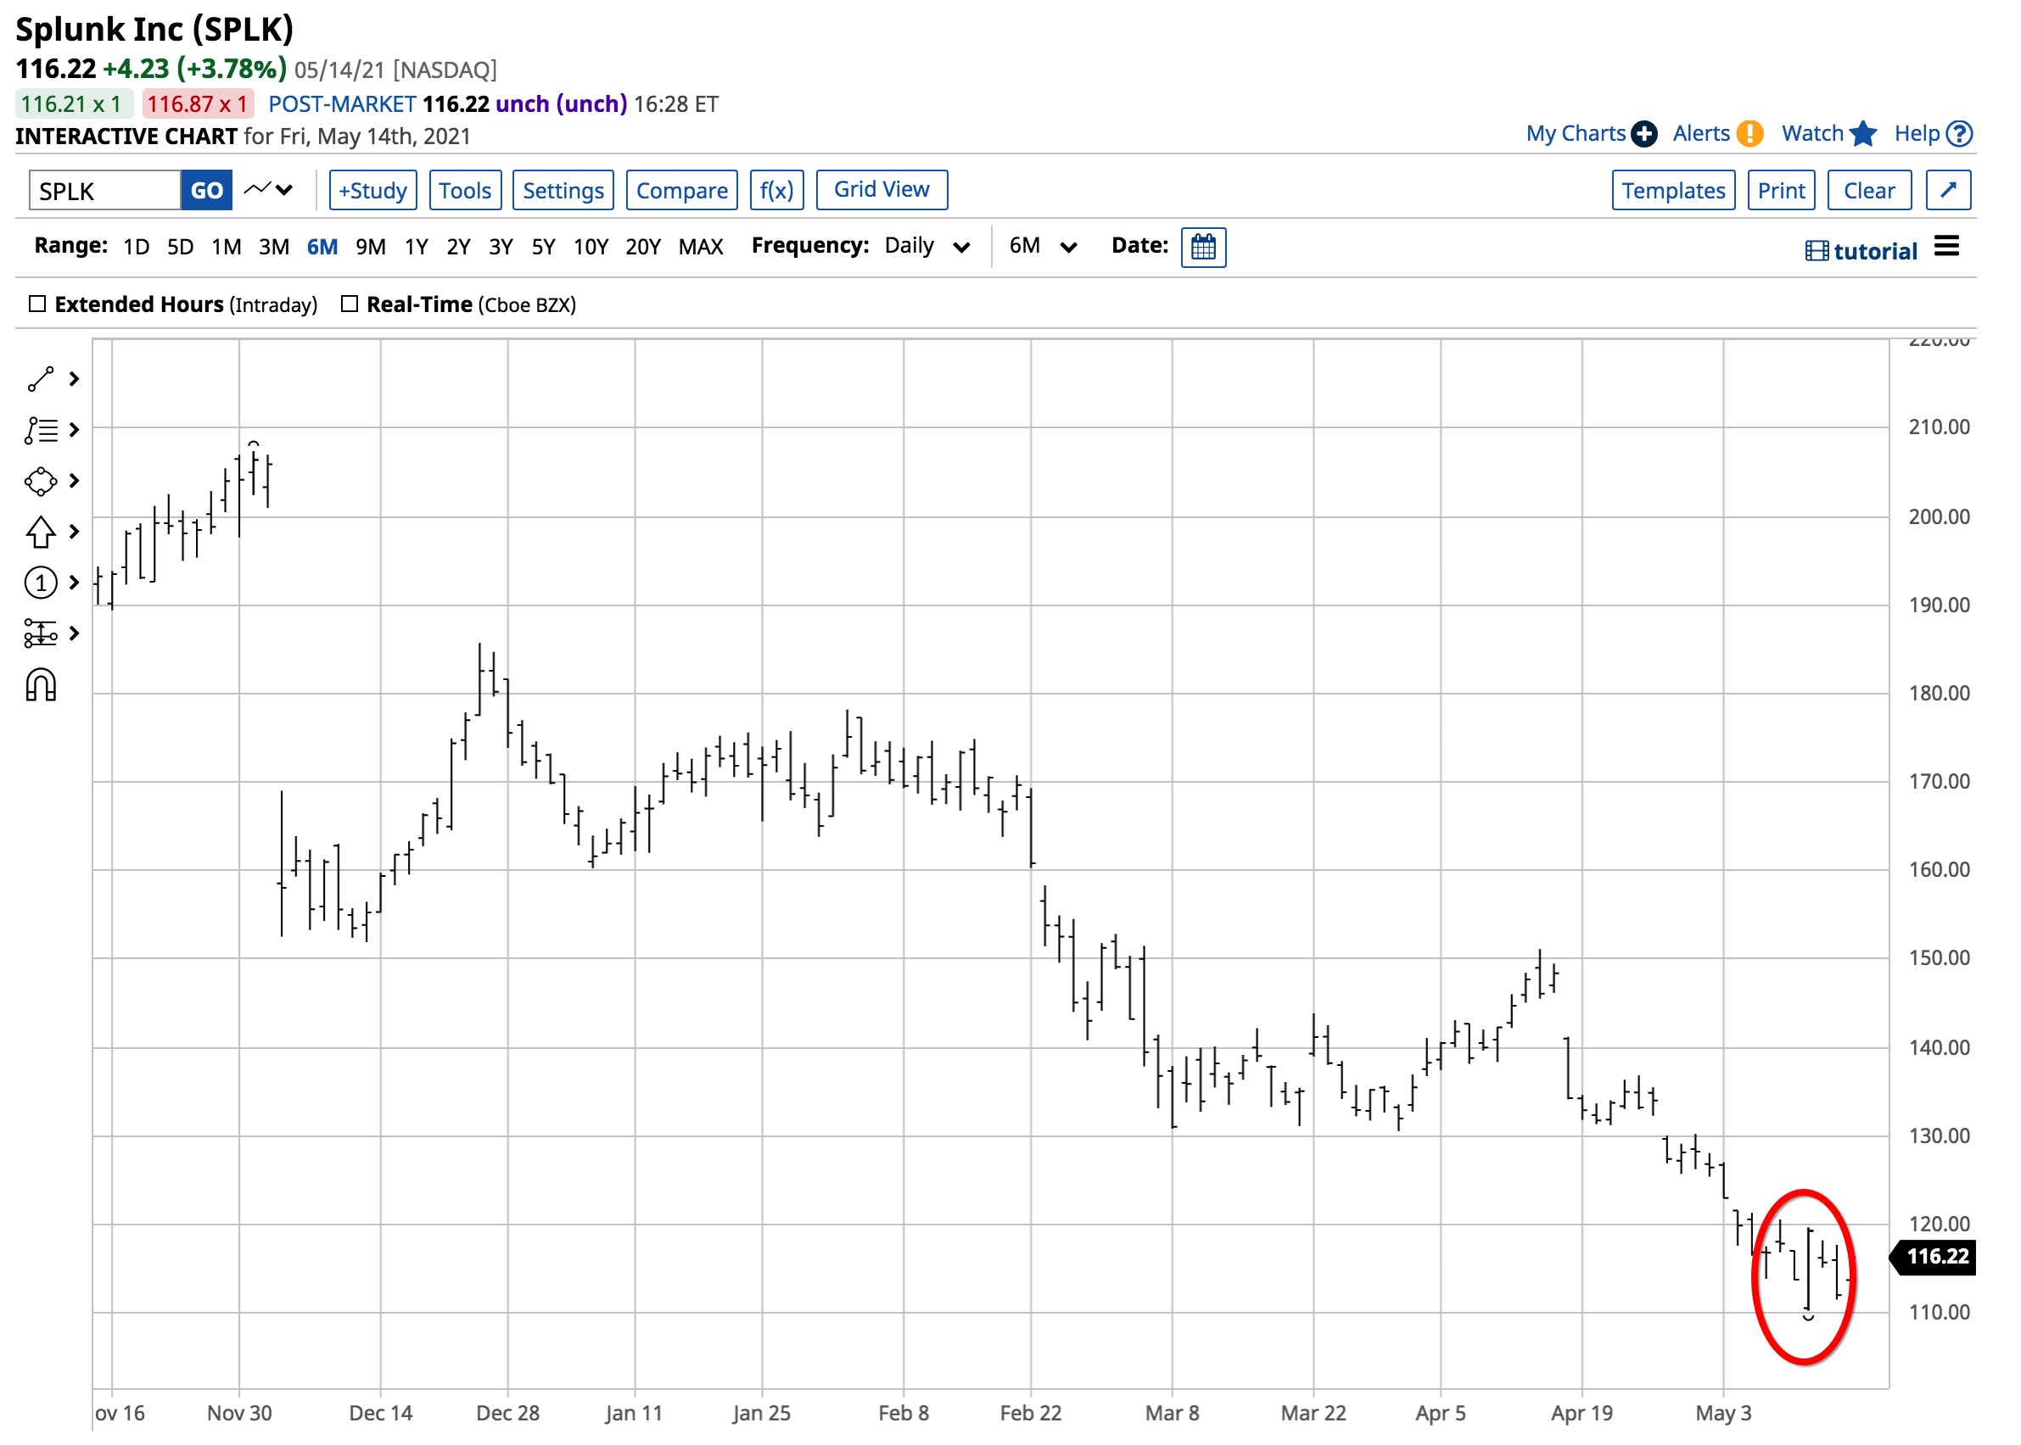Select the Fibonacci retracement lines tool
The image size is (2021, 1445).
coord(41,431)
